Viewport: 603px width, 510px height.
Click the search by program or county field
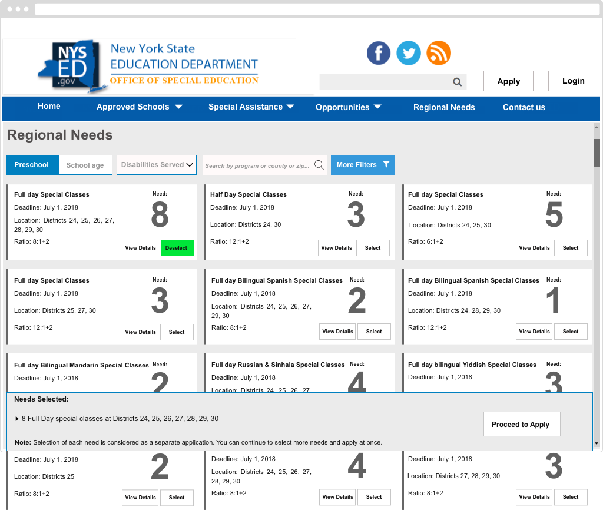257,165
